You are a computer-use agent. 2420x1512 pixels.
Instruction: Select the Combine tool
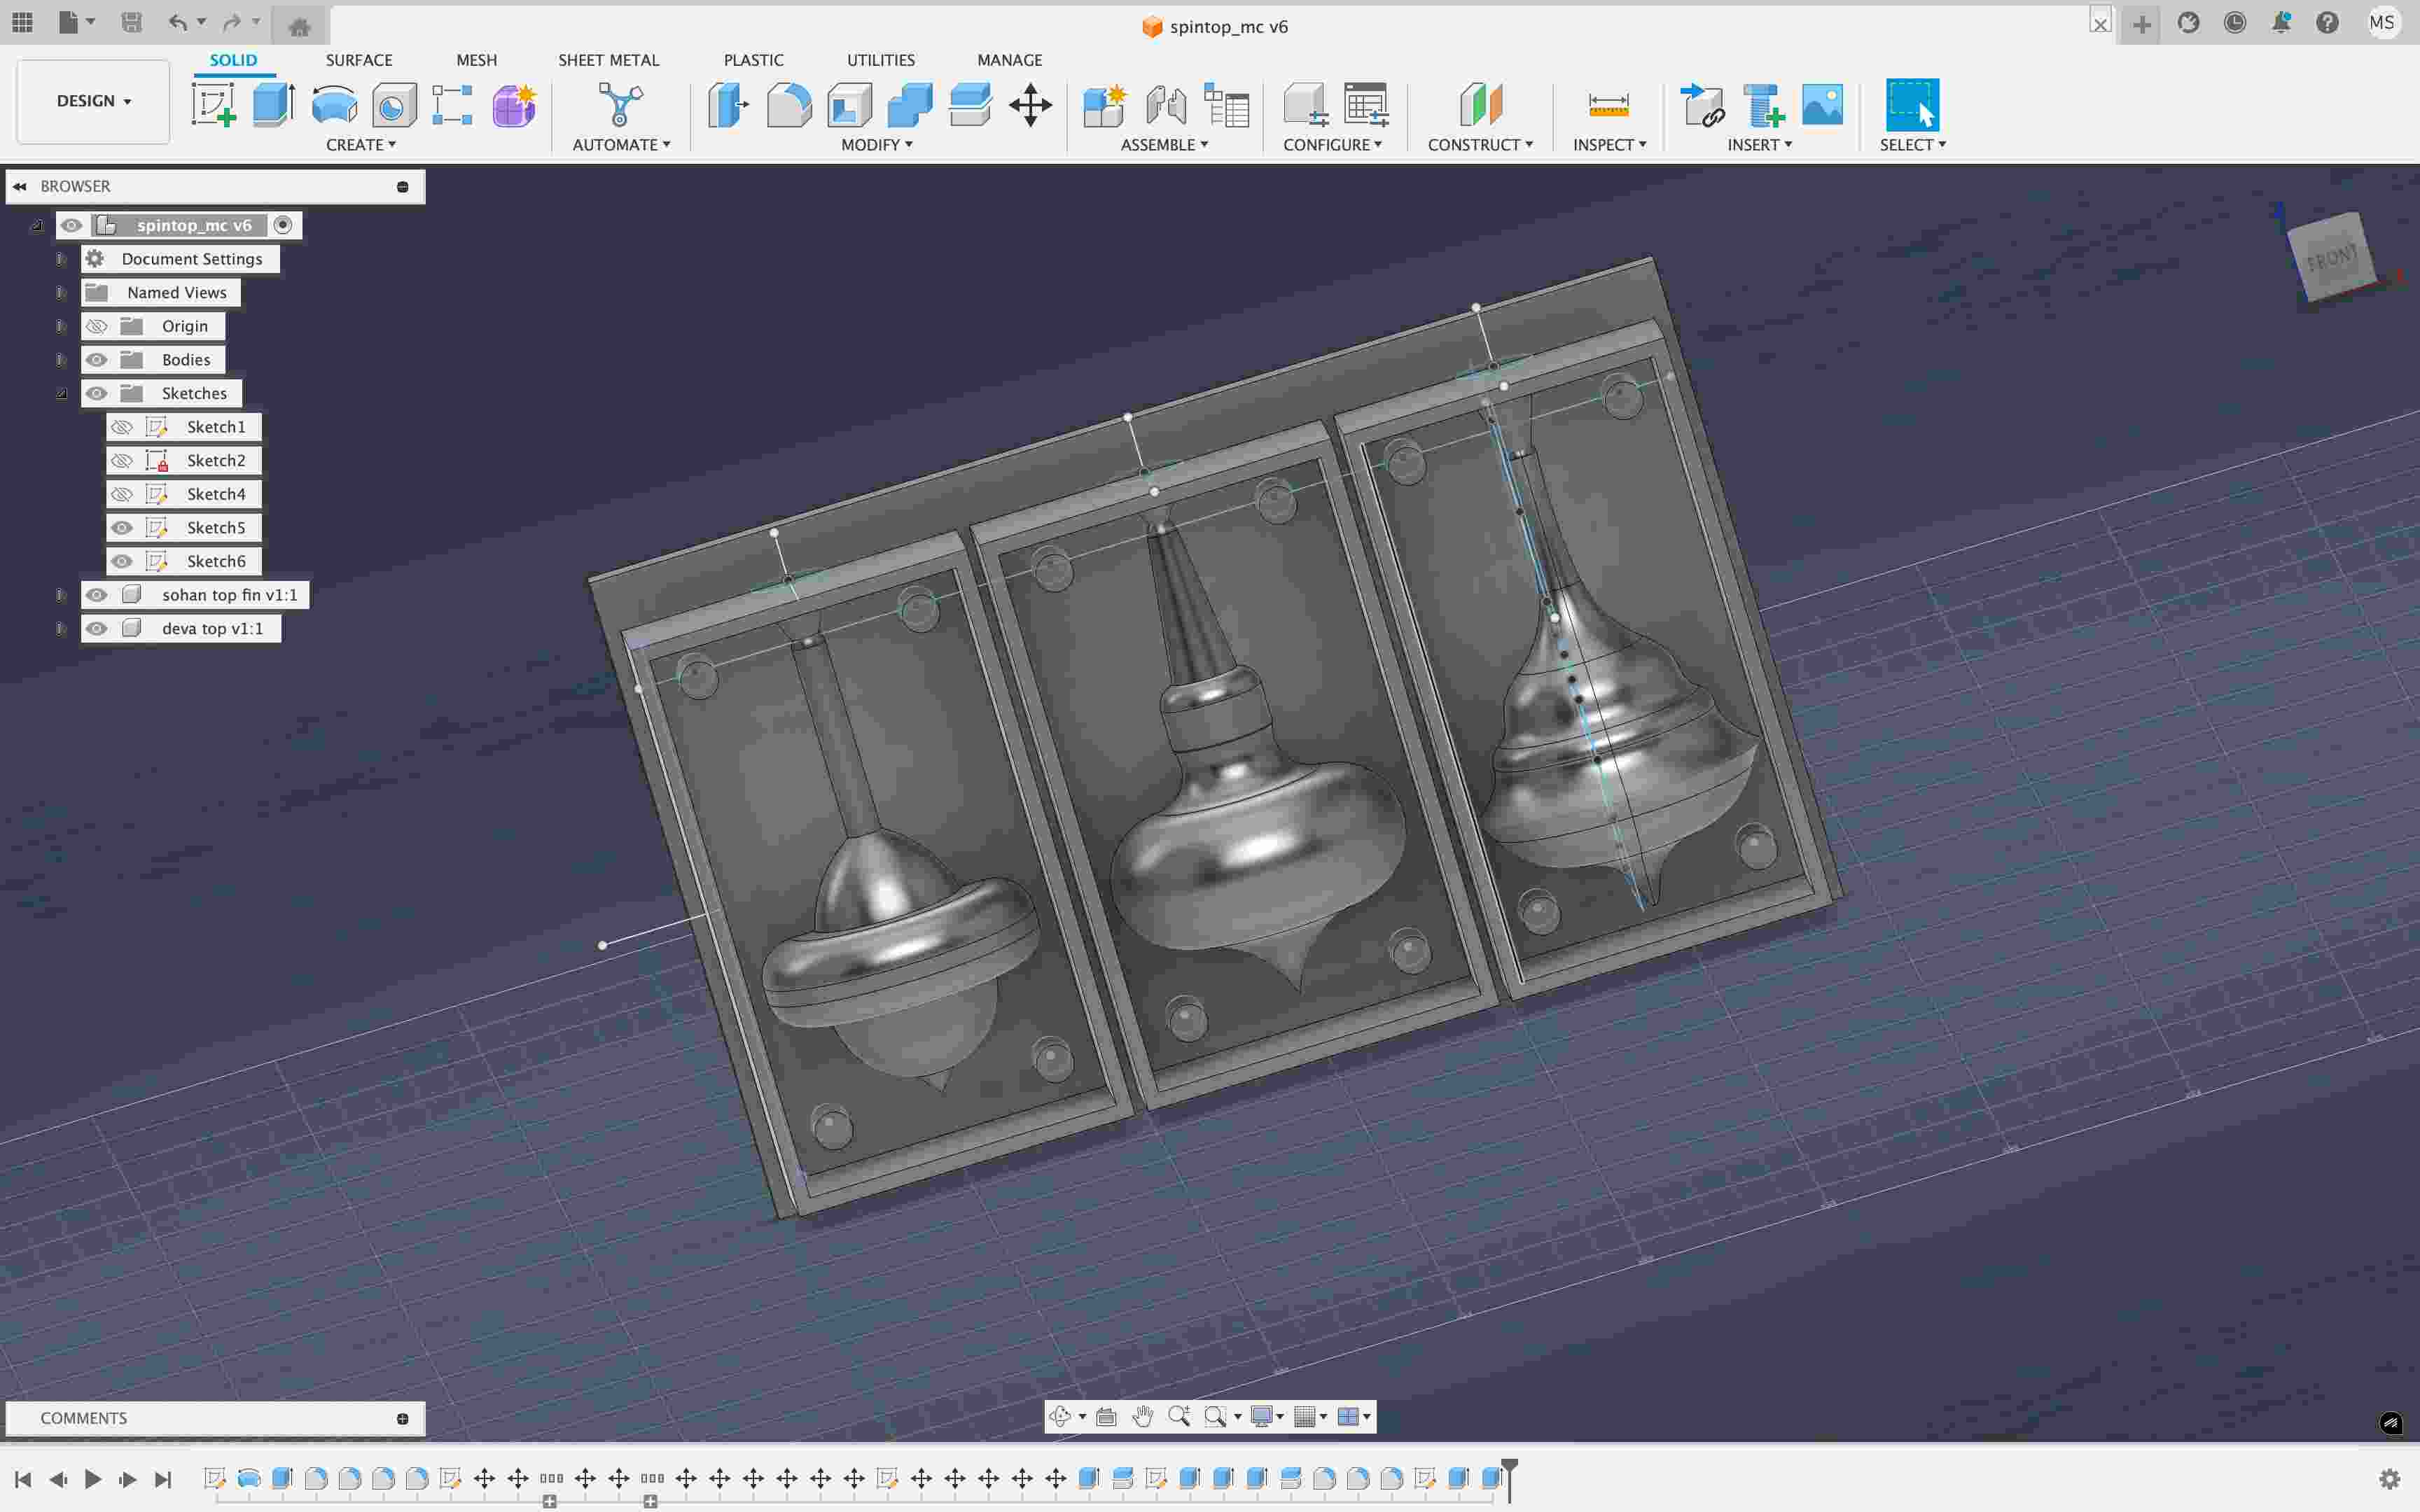(x=909, y=105)
